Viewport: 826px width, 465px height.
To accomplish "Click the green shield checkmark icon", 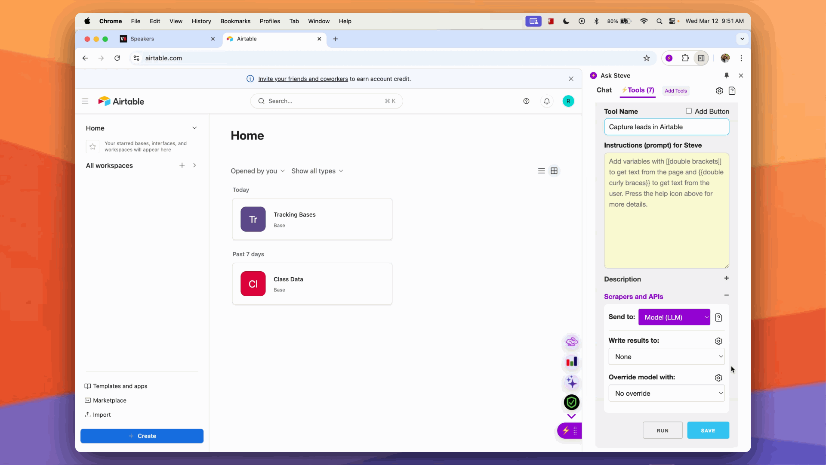I will 571,402.
